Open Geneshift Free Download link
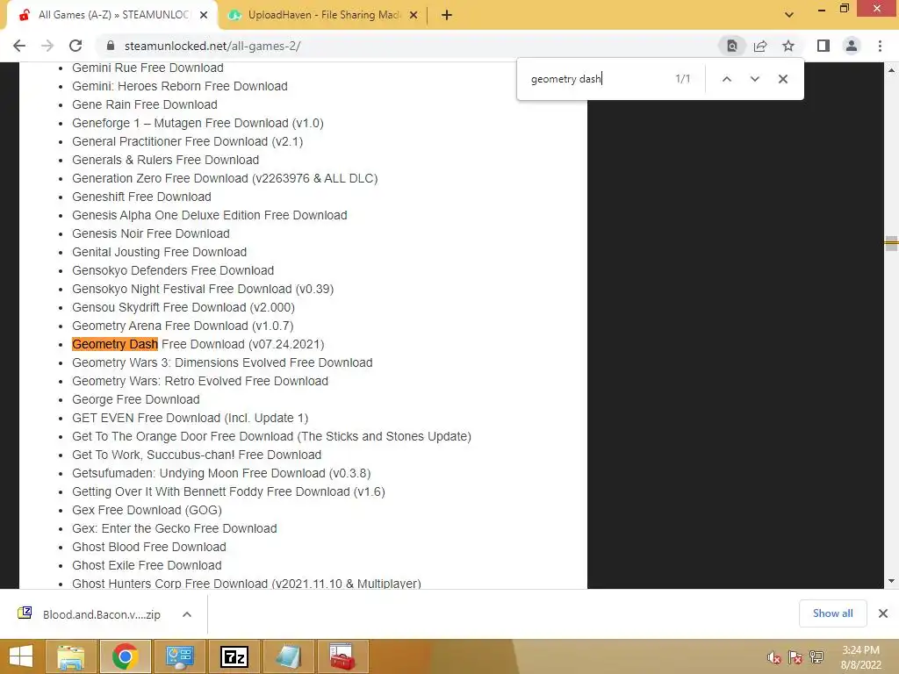The width and height of the screenshot is (899, 674). click(141, 197)
